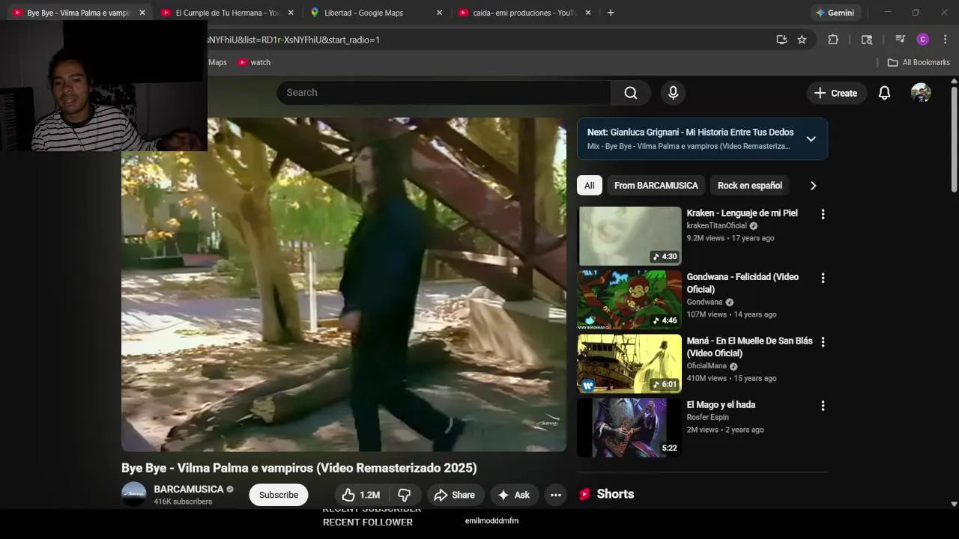This screenshot has width=959, height=539.
Task: Open the watch bookmark
Action: 254,62
